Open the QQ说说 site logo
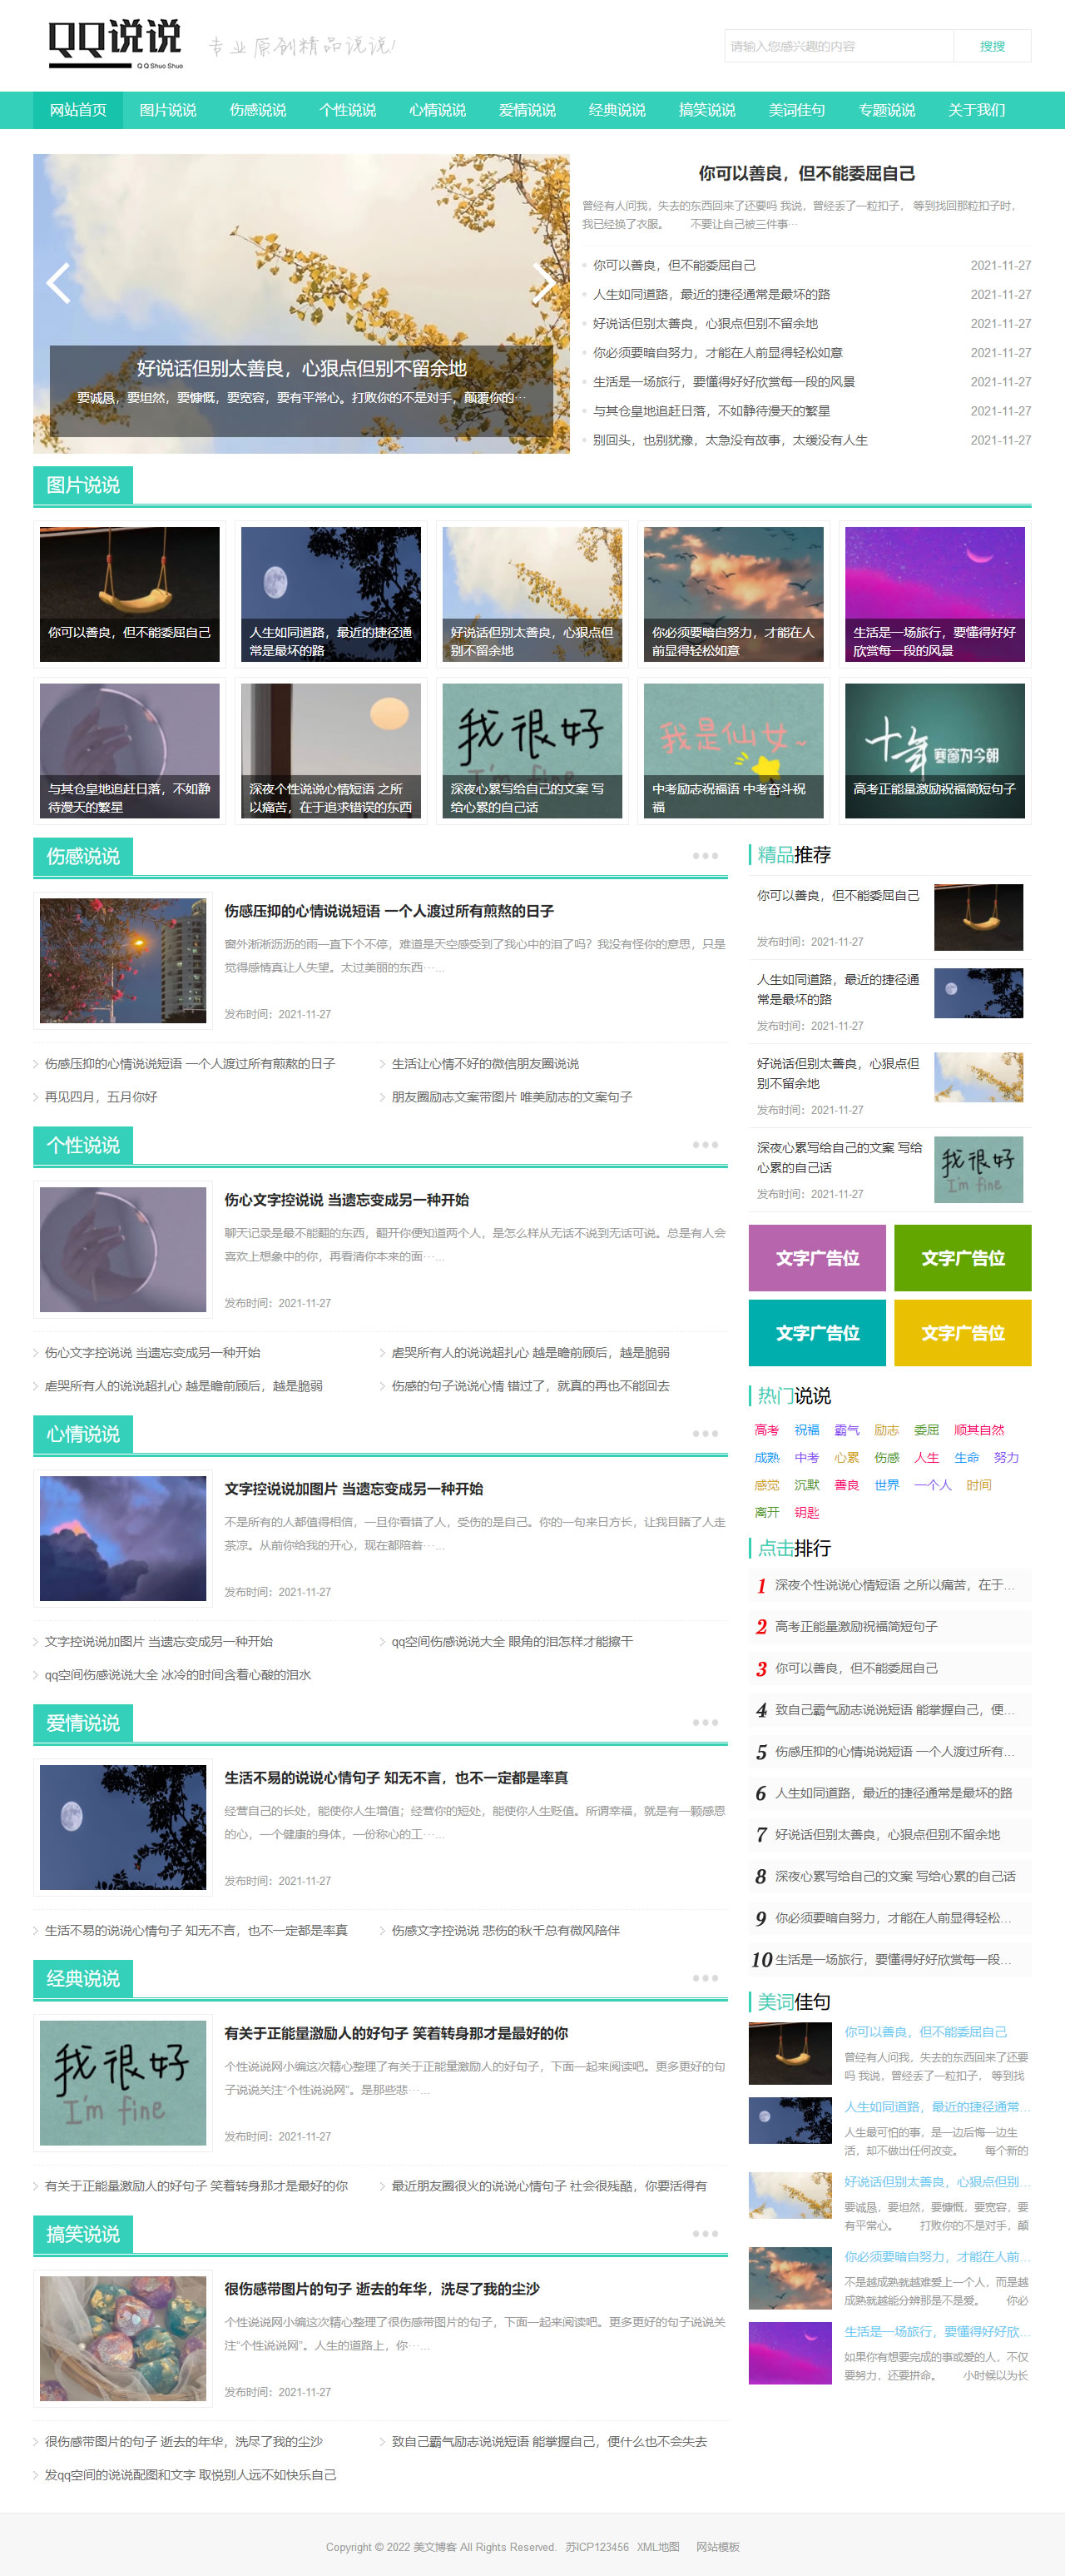 tap(116, 44)
